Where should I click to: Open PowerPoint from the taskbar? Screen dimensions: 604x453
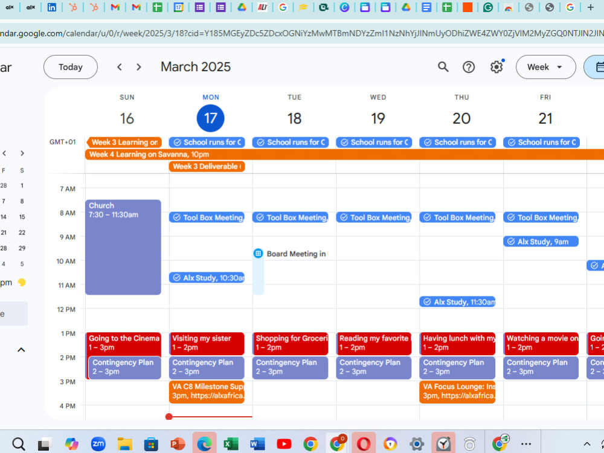pyautogui.click(x=178, y=444)
